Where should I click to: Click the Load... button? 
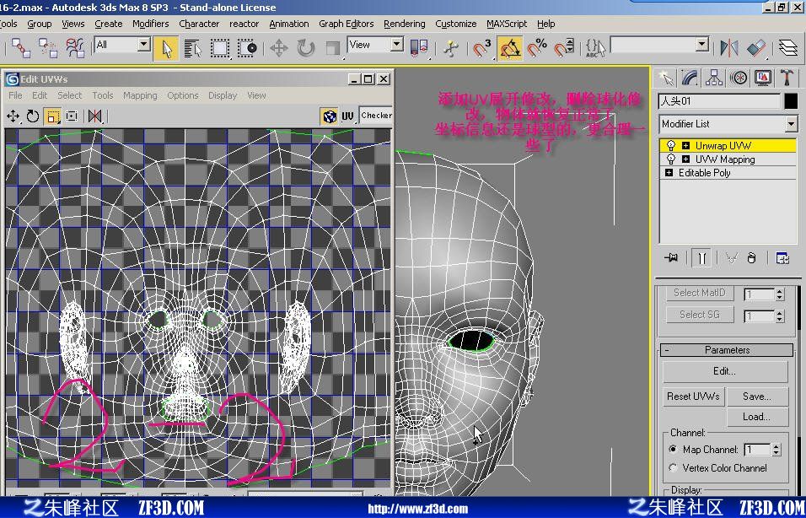pos(756,417)
